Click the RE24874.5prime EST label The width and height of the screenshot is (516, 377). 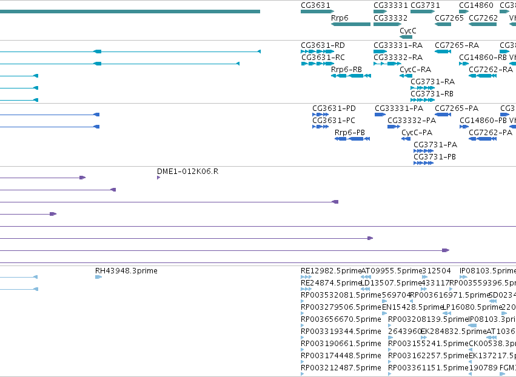coord(331,283)
